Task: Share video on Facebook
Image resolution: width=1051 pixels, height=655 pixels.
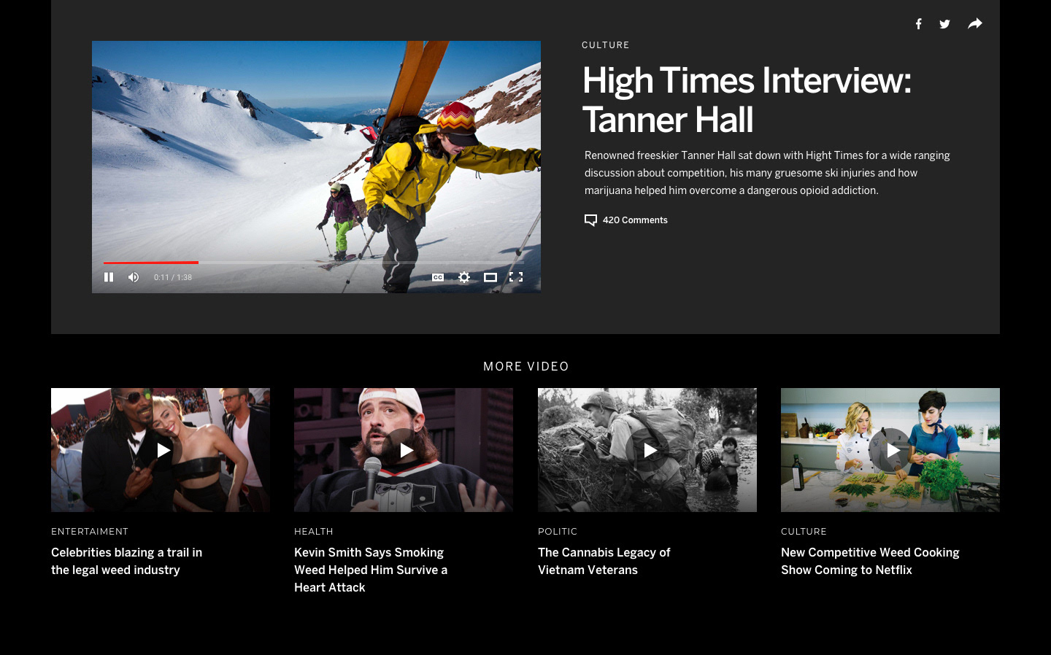Action: click(x=918, y=24)
